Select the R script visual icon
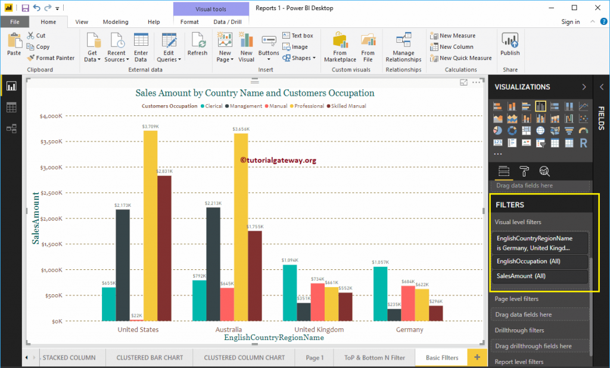Image resolution: width=610 pixels, height=368 pixels. click(x=583, y=143)
